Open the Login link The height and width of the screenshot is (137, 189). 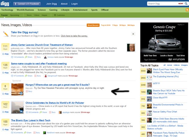pos(74,4)
